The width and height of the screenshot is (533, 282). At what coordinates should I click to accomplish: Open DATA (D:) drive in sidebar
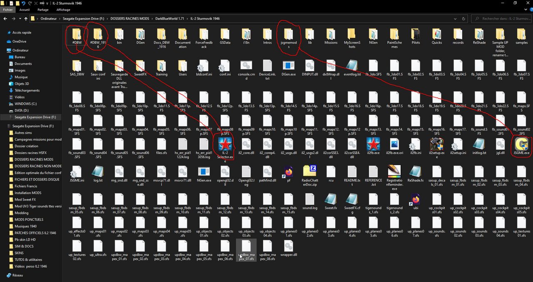(22, 110)
